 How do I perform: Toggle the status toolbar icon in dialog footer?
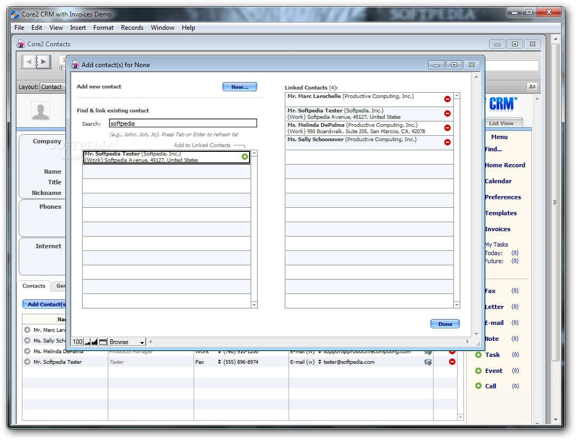click(x=103, y=342)
